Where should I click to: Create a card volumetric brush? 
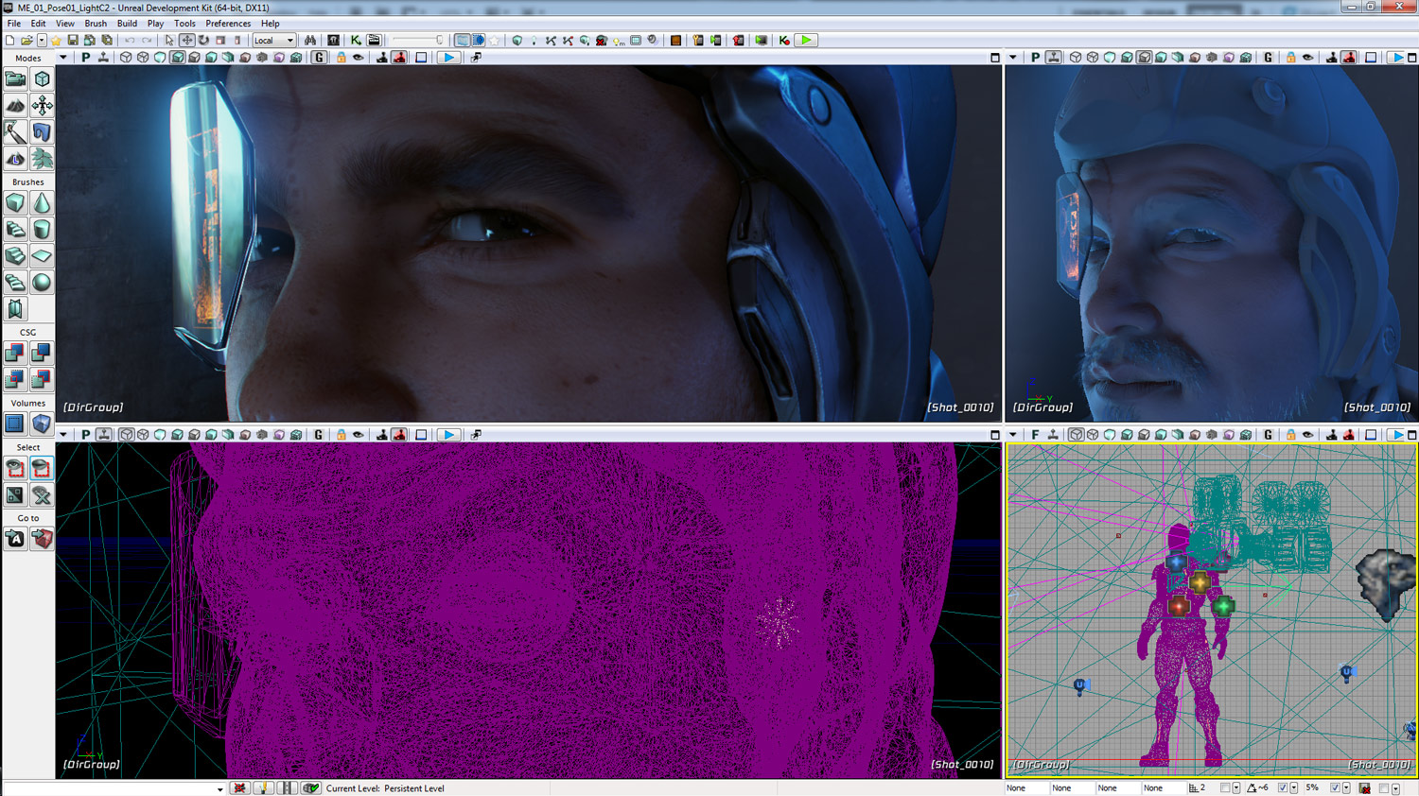(15, 309)
